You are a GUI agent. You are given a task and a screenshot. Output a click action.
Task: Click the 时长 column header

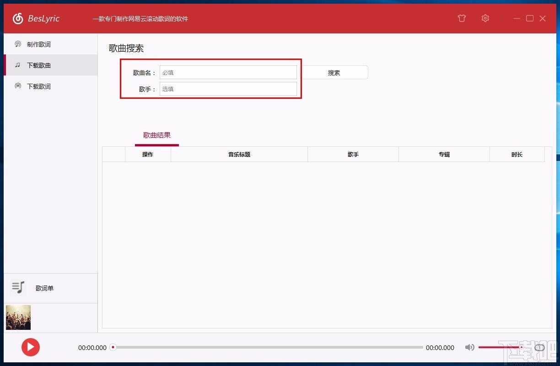517,155
